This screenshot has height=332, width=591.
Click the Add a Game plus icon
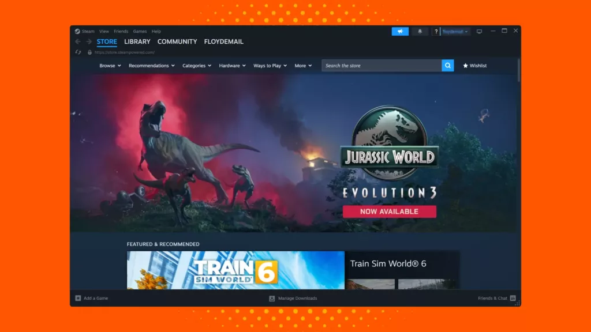[77, 298]
